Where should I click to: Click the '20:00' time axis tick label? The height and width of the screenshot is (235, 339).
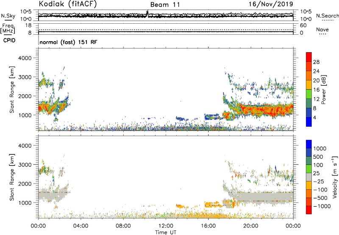(251, 226)
